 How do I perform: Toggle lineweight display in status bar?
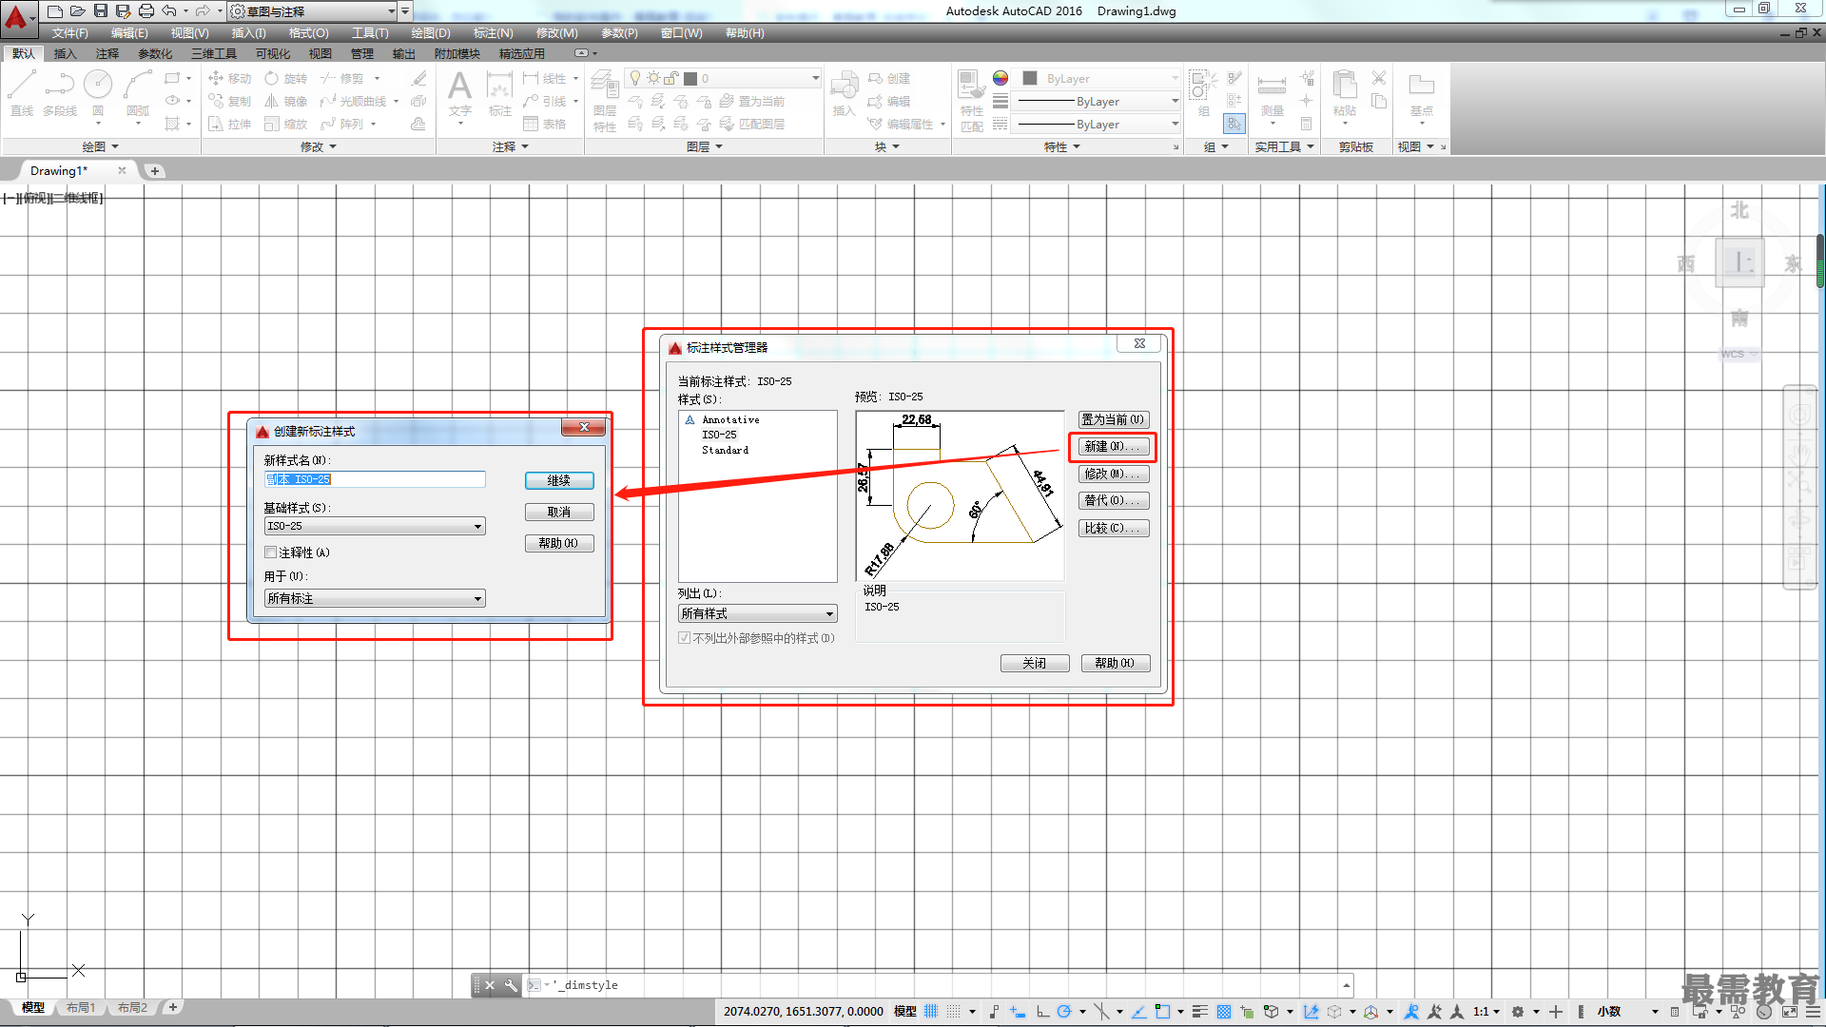pyautogui.click(x=1200, y=1012)
